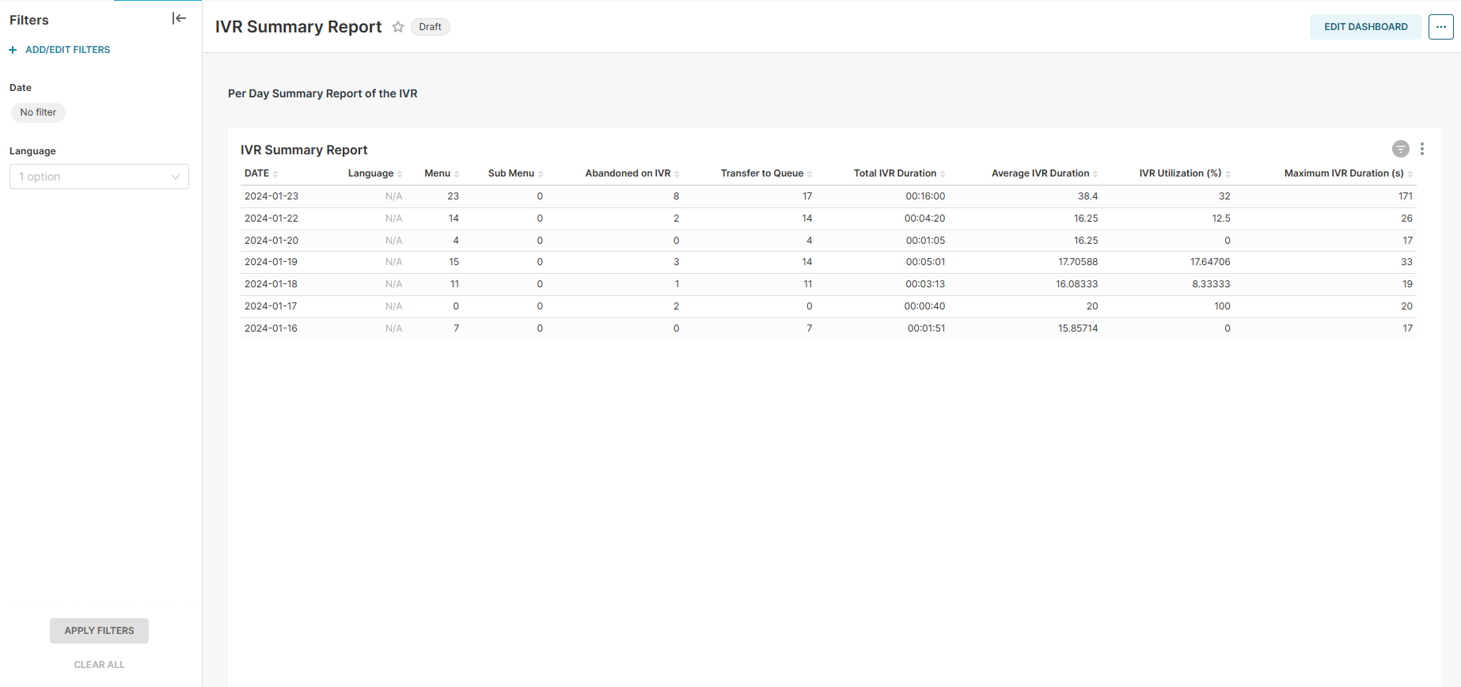Click Clear All filters
Viewport: 1461px width, 687px height.
(99, 665)
